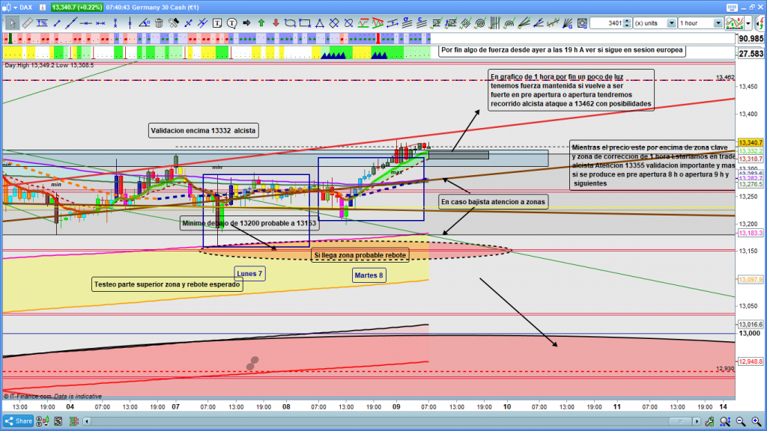Increase the units value with stepper arrow
The width and height of the screenshot is (767, 431).
pos(628,21)
